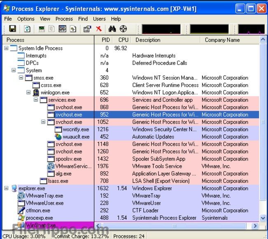The width and height of the screenshot is (268, 239).
Task: Collapse the winlogon.exe branch
Action: point(28,92)
